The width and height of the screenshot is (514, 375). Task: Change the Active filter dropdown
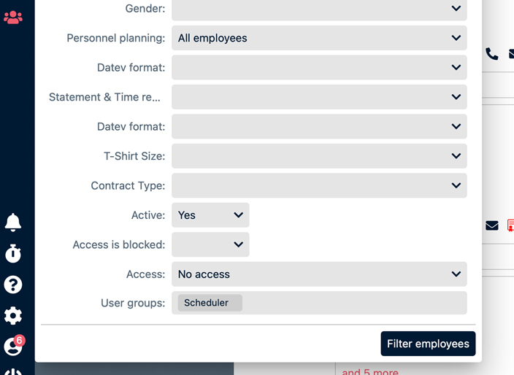[x=210, y=215]
